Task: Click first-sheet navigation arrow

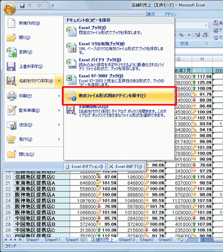Action: (x=6, y=239)
